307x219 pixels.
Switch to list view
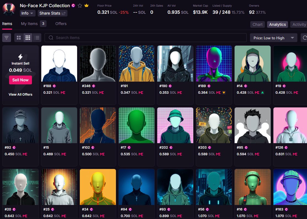pos(37,38)
